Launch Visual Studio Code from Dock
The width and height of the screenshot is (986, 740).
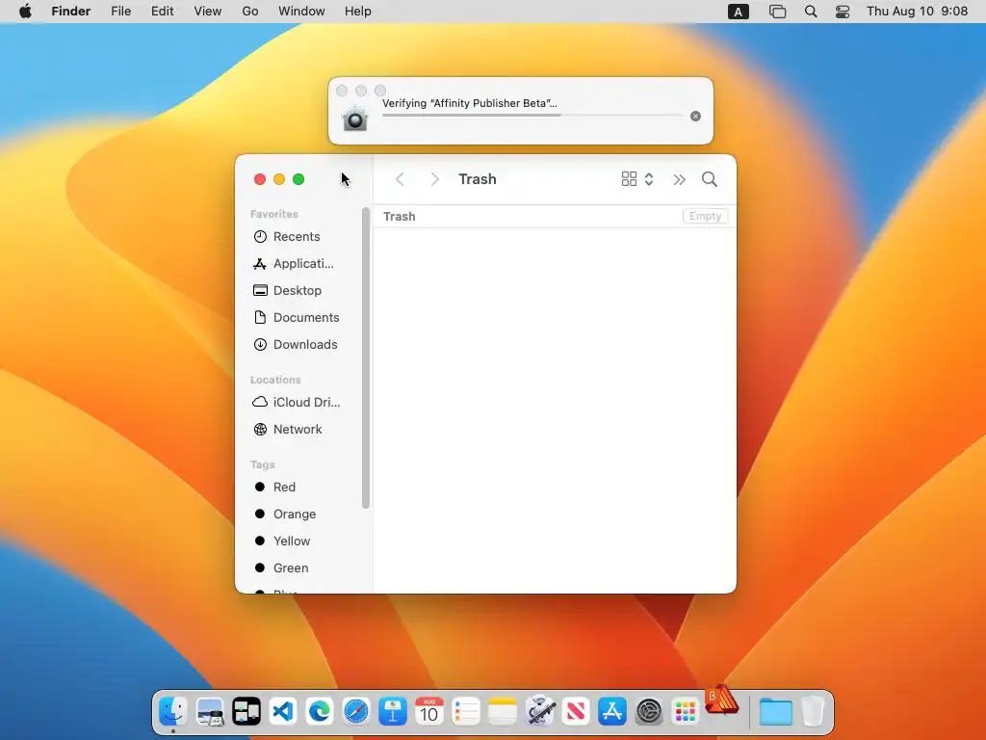283,712
